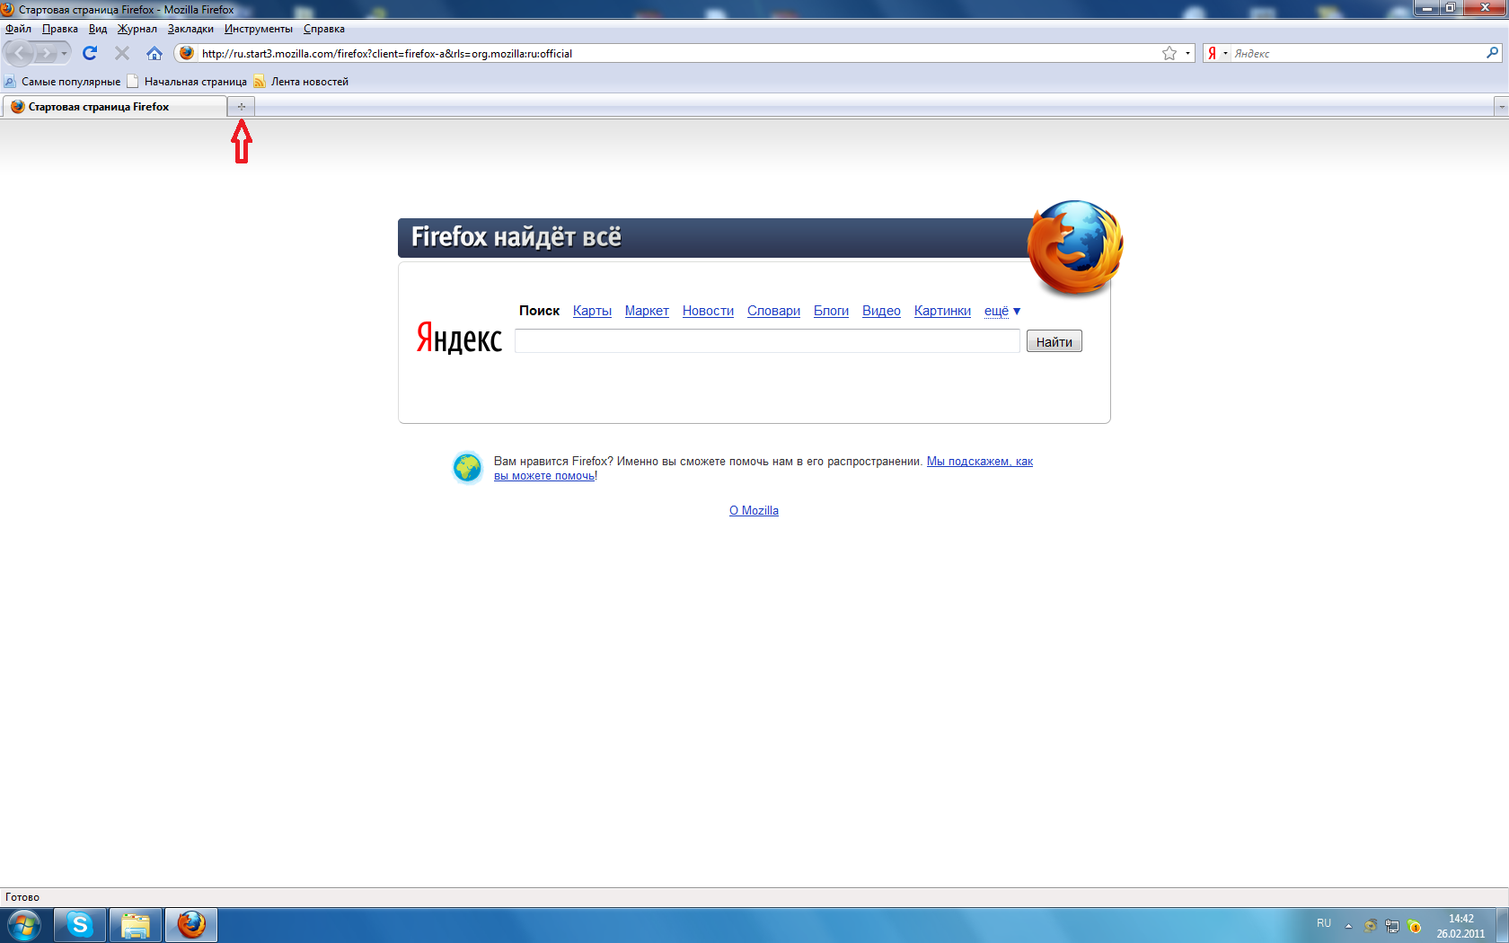Screen dimensions: 1509x943
Task: Click the large Firefox logo on the page
Action: click(x=1075, y=248)
